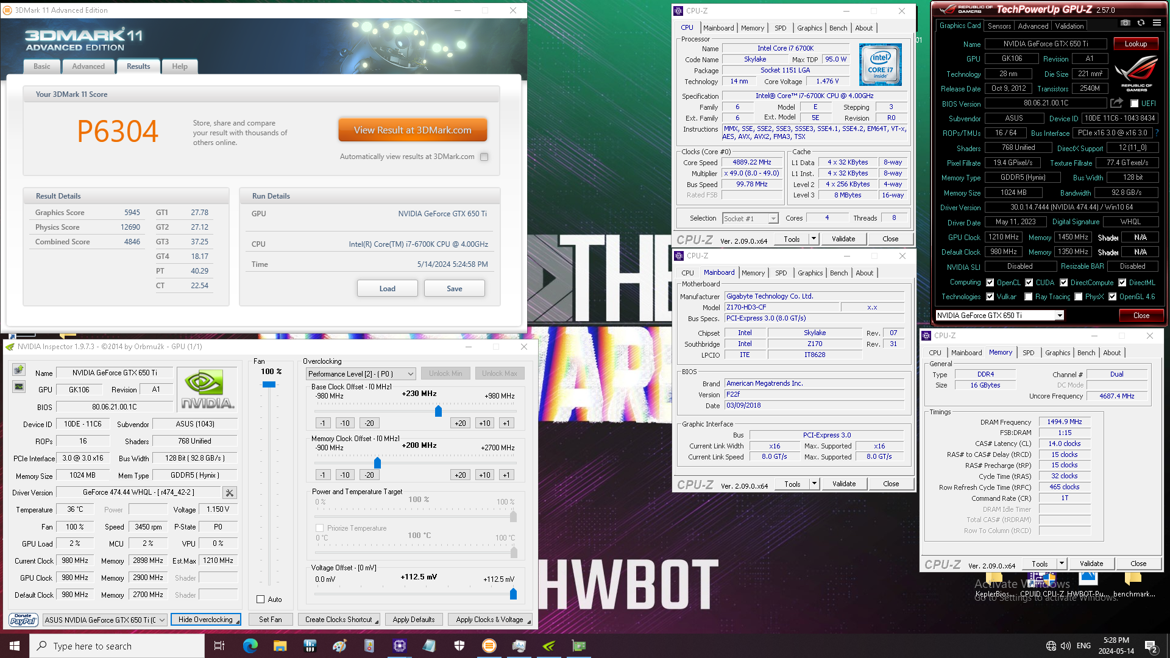
Task: Toggle the CUDA checkbox in GPU-Z
Action: tap(1029, 283)
